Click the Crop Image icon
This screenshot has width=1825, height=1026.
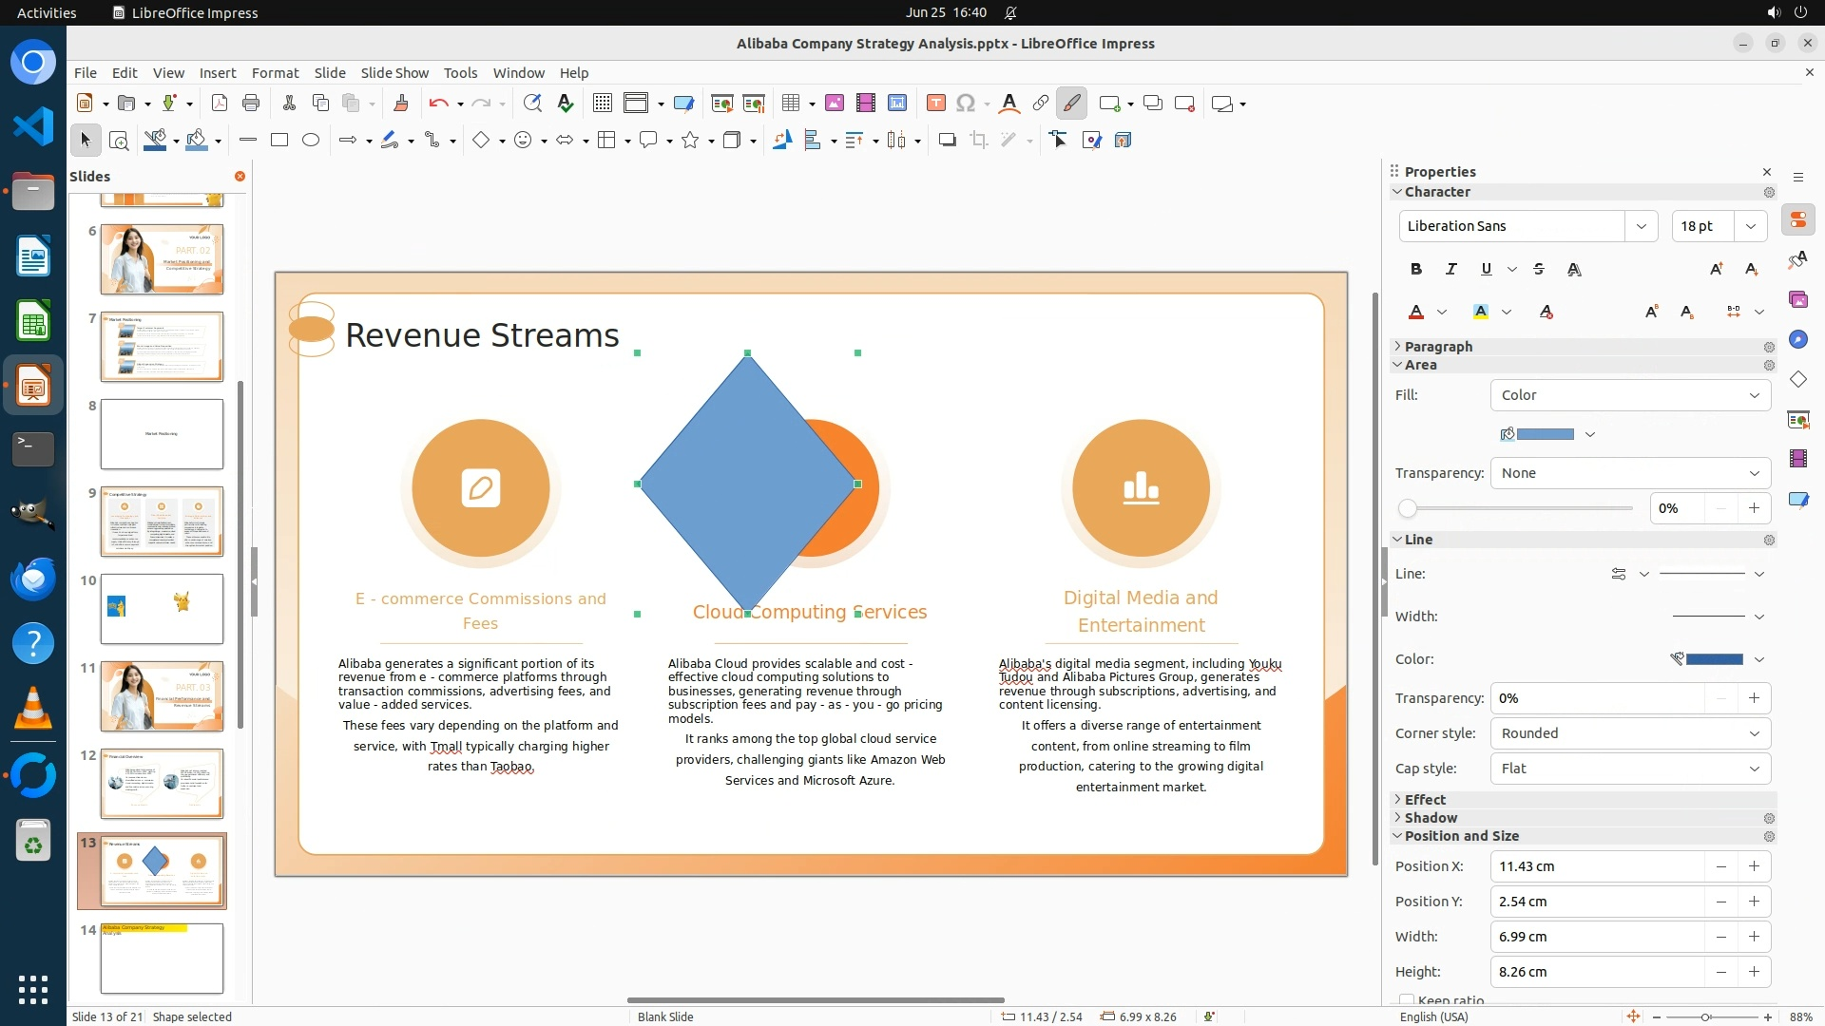point(978,141)
